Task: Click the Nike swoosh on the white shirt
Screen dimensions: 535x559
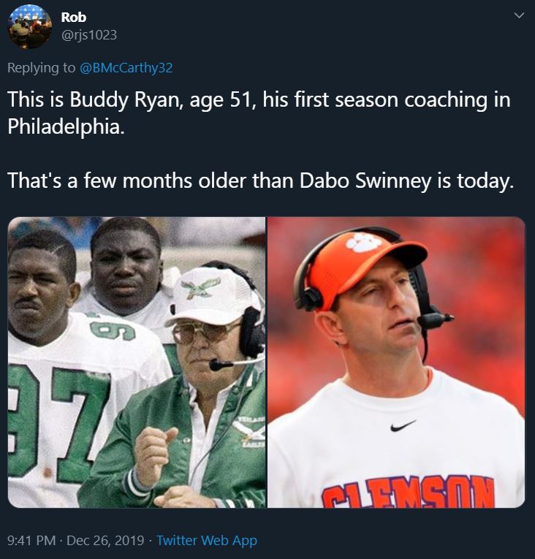Action: click(x=403, y=425)
